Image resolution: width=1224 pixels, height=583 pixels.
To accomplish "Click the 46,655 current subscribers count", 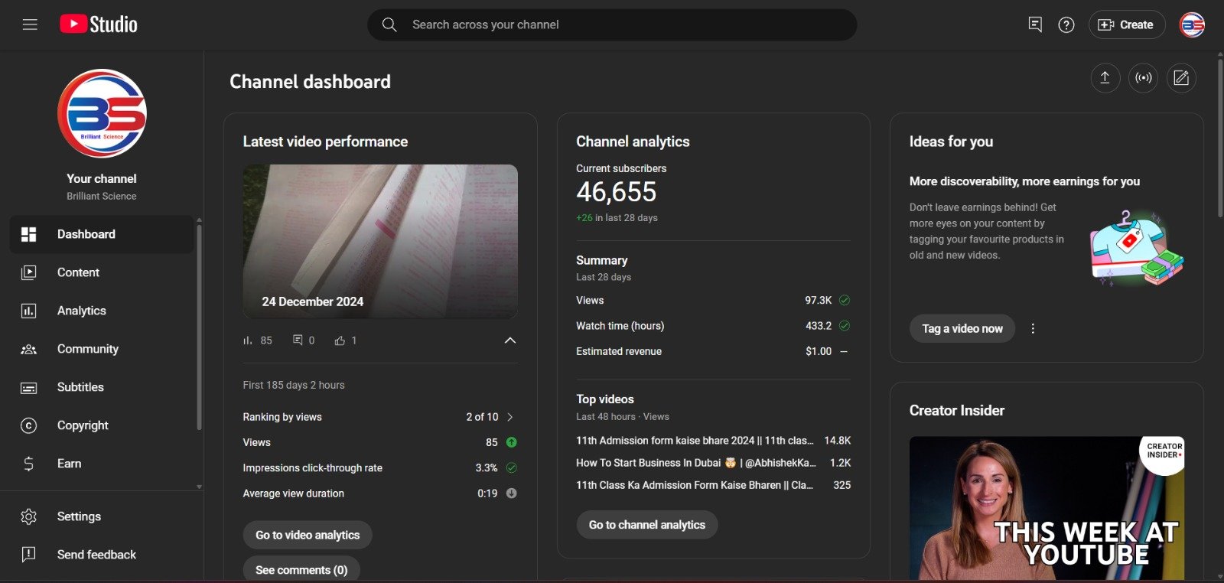I will point(617,192).
